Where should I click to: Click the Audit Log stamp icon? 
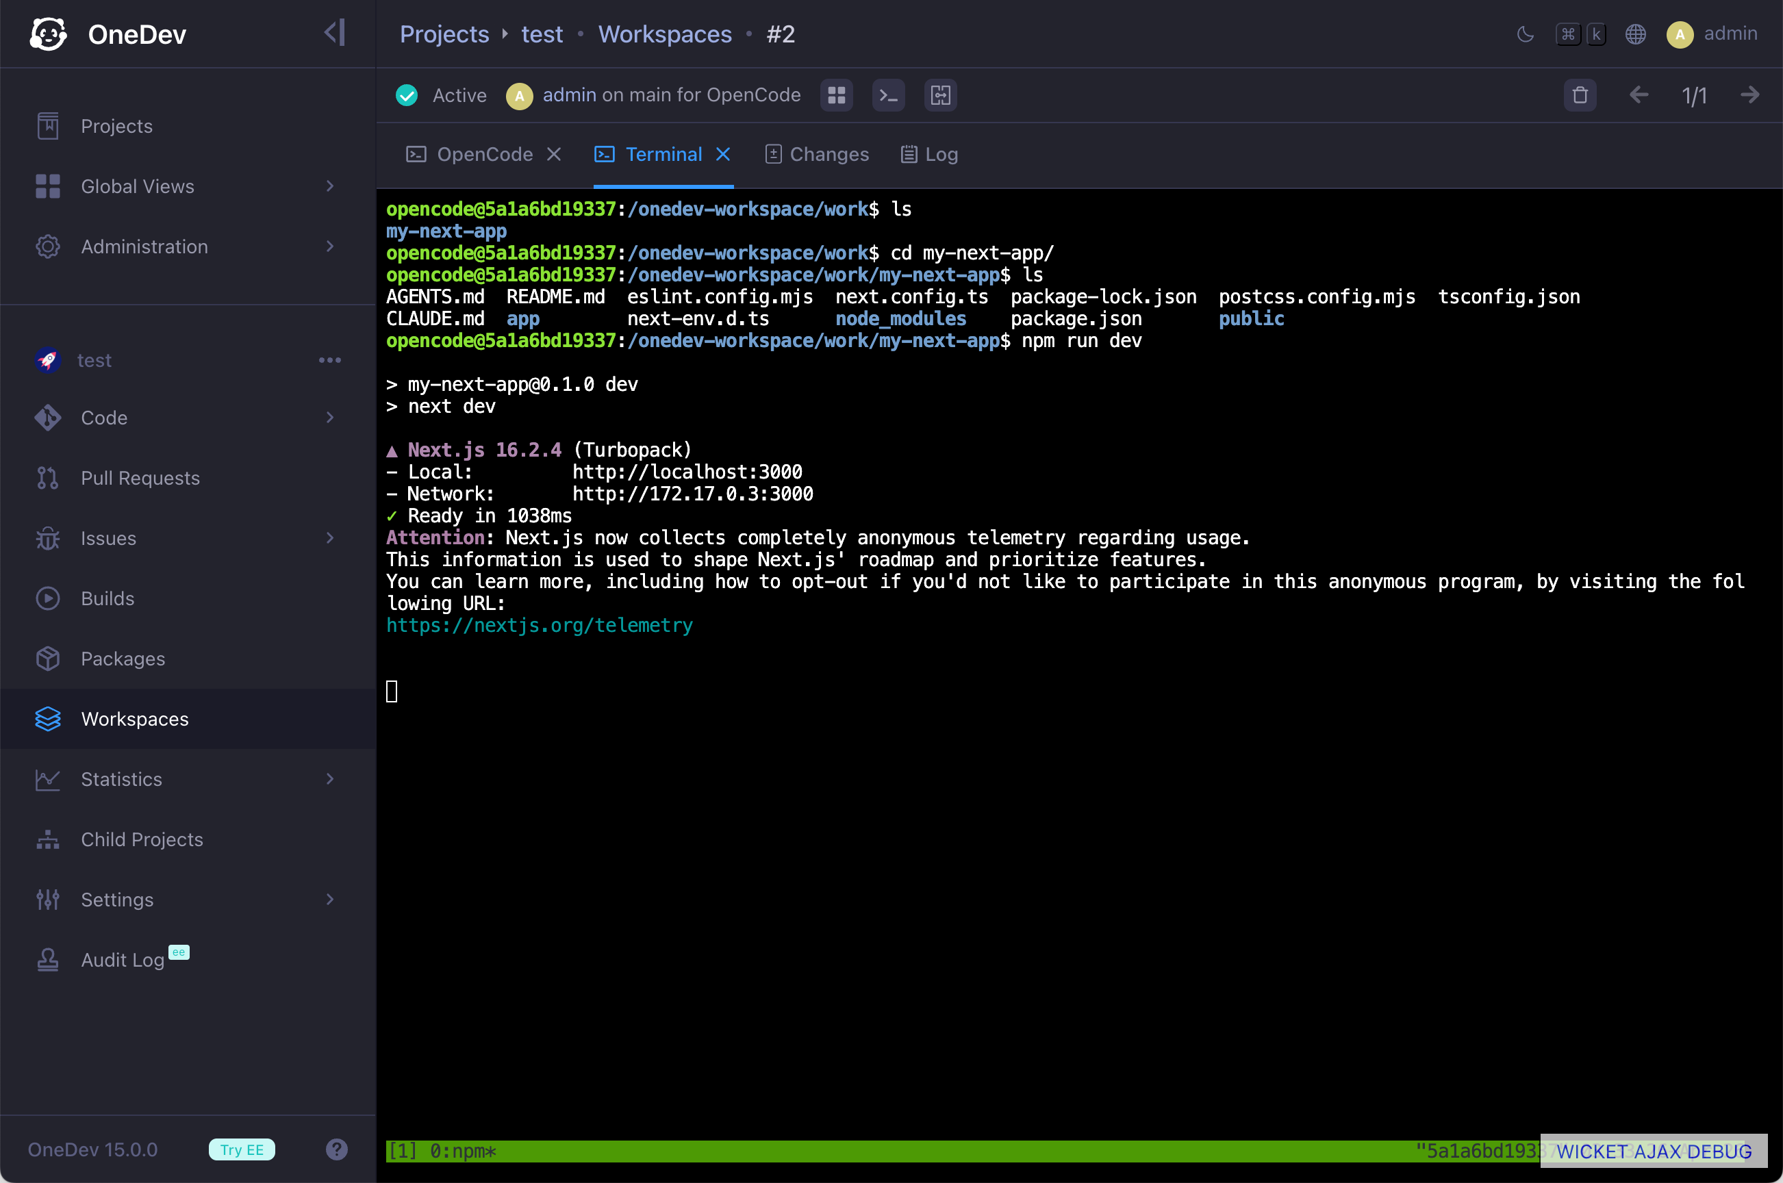click(47, 960)
